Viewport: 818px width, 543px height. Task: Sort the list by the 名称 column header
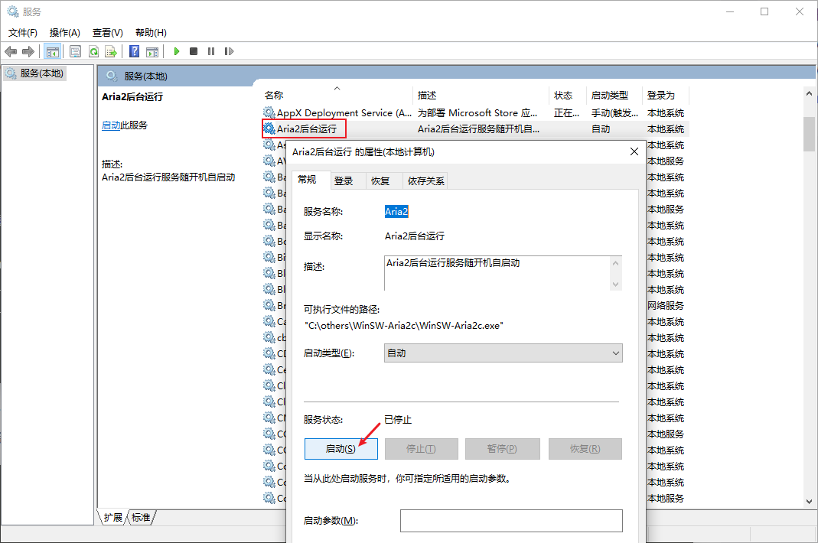[274, 96]
